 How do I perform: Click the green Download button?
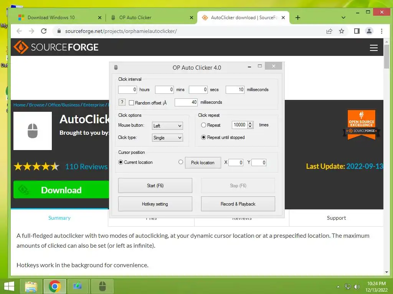click(x=61, y=190)
